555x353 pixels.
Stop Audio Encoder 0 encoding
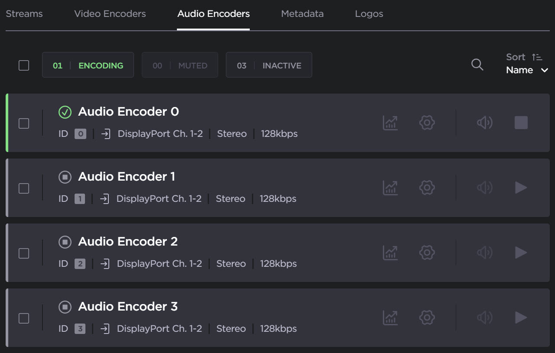tap(521, 123)
